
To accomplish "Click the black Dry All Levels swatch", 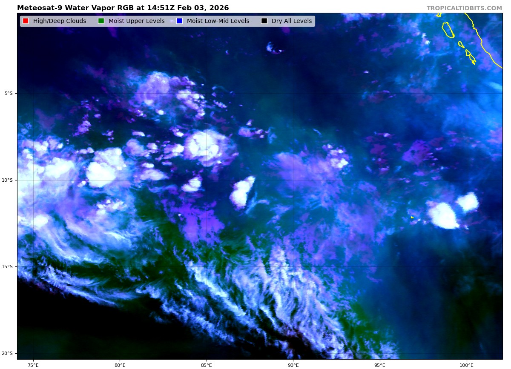I will [x=264, y=21].
